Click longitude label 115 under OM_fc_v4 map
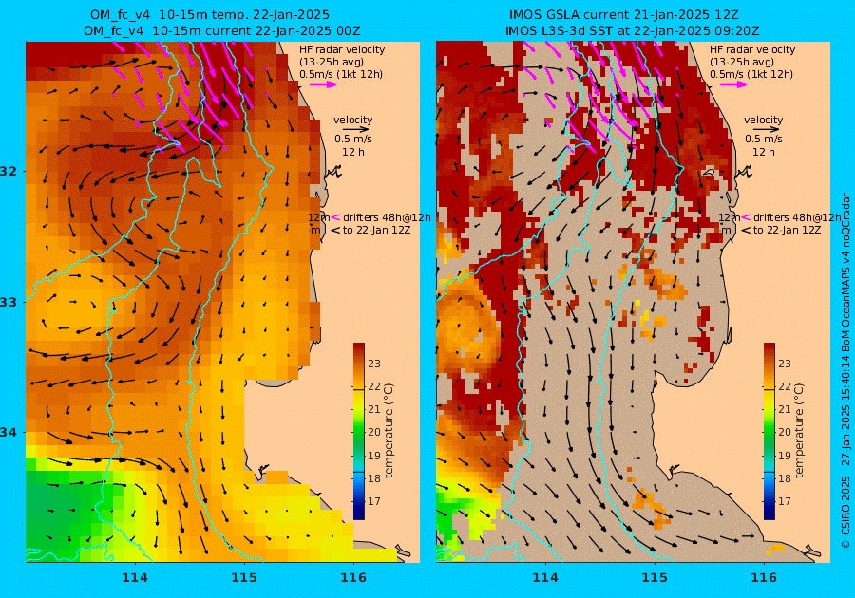855x598 pixels. tap(244, 578)
